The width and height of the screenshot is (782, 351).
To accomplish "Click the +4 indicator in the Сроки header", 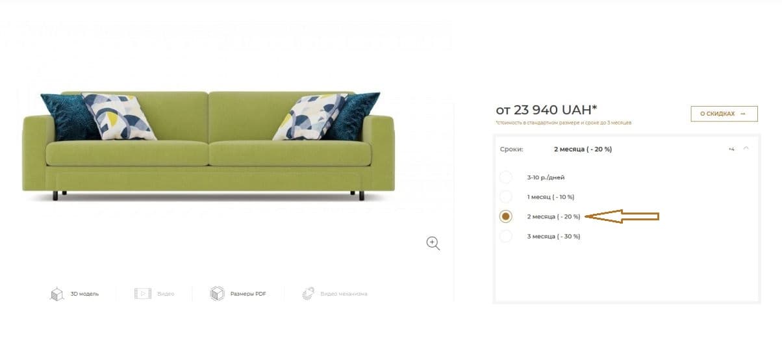I will click(731, 149).
